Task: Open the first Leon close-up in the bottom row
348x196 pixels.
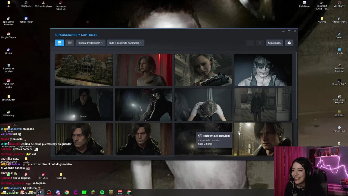Action: pyautogui.click(x=84, y=139)
